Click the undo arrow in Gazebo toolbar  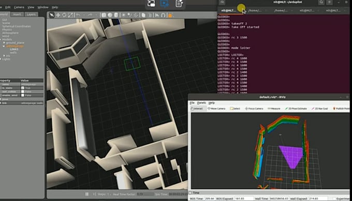(x=78, y=15)
